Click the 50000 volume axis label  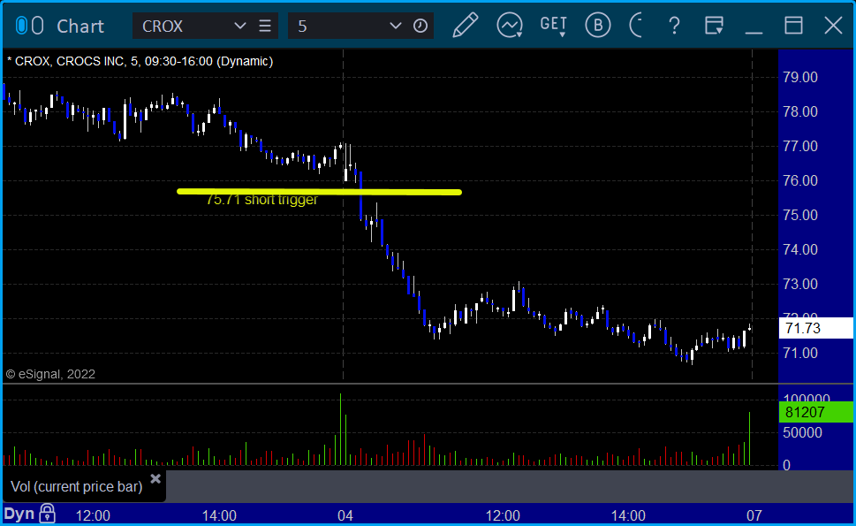[802, 432]
